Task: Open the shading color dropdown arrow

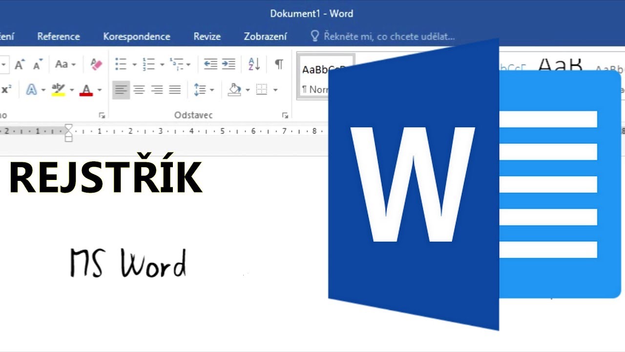Action: click(248, 90)
